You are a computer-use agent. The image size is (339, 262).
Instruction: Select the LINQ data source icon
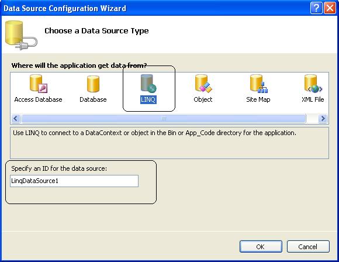(148, 84)
